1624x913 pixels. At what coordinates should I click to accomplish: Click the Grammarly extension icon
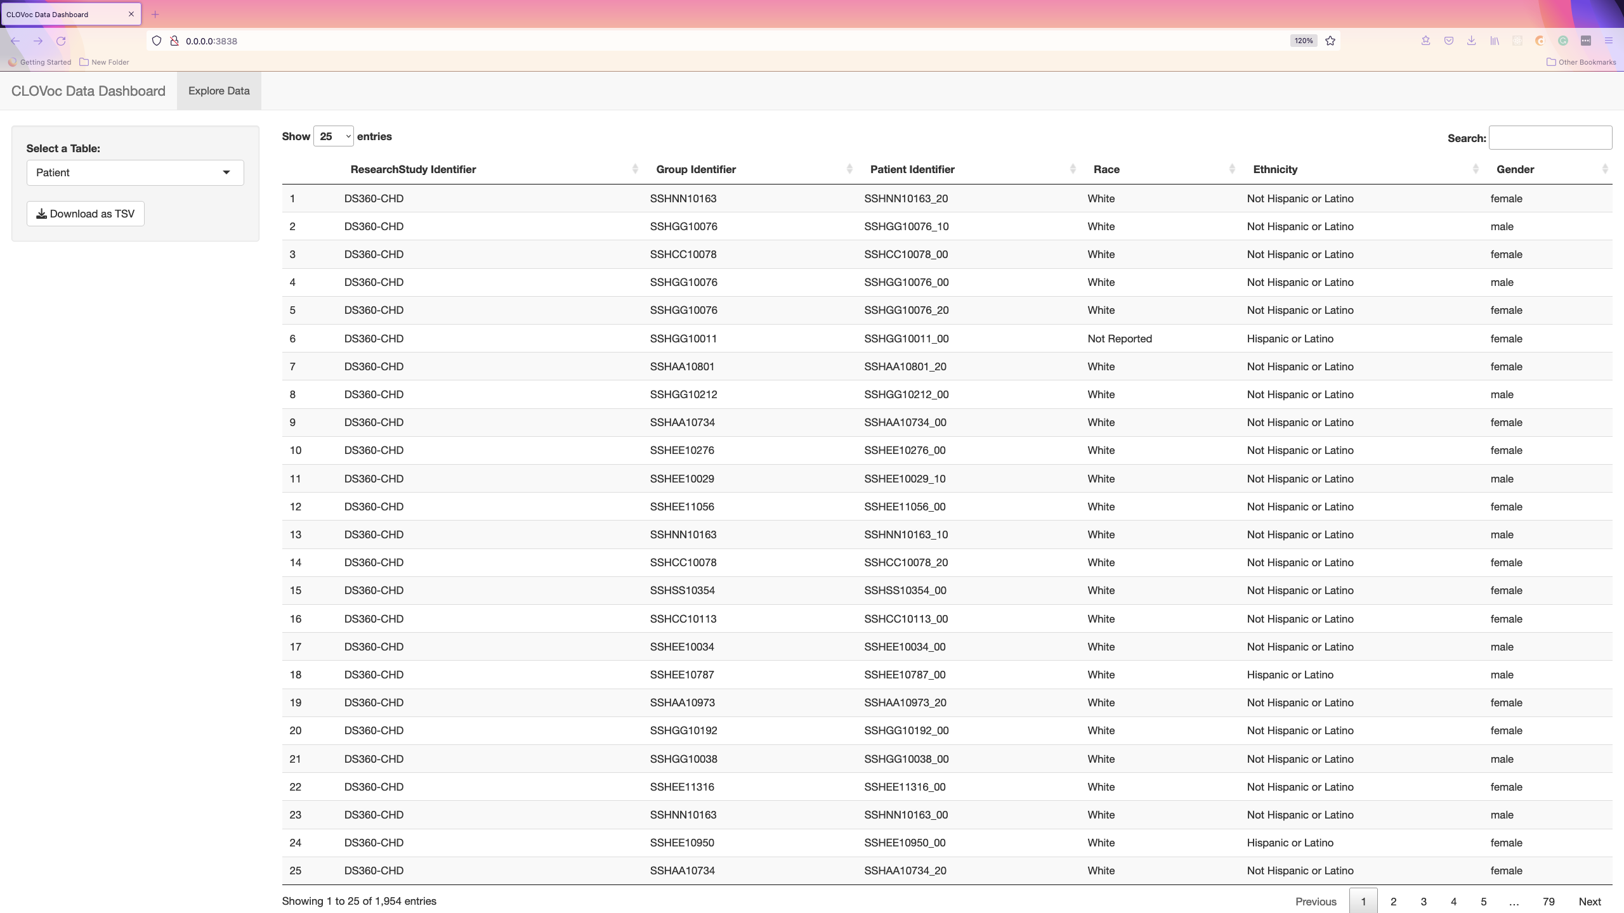(x=1562, y=41)
